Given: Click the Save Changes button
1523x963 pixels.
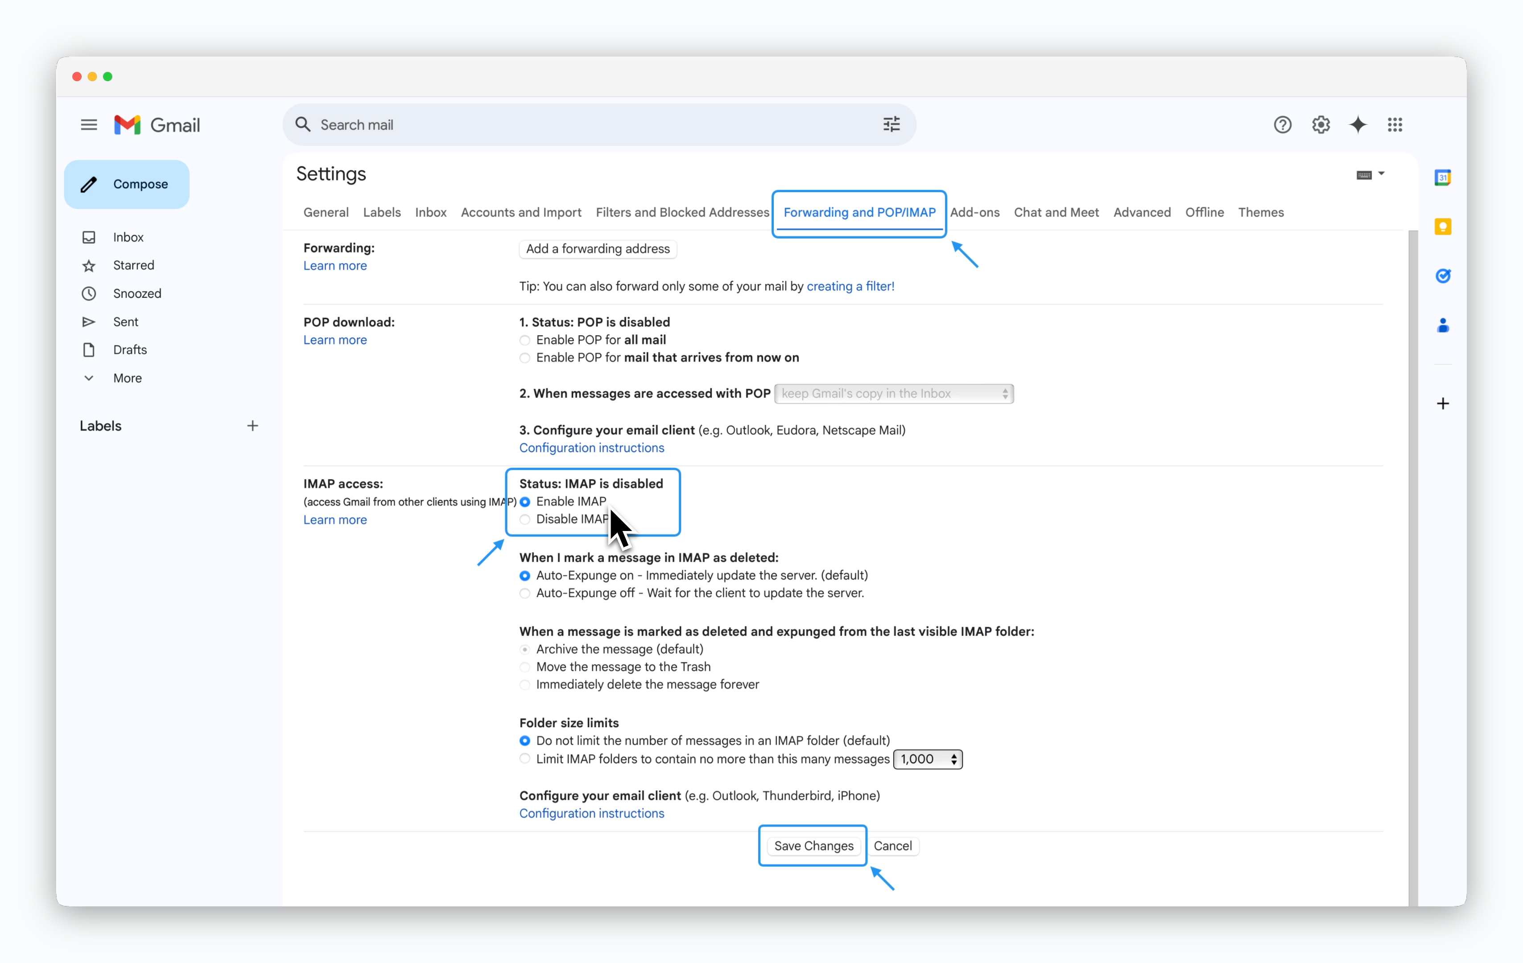Looking at the screenshot, I should (x=813, y=846).
